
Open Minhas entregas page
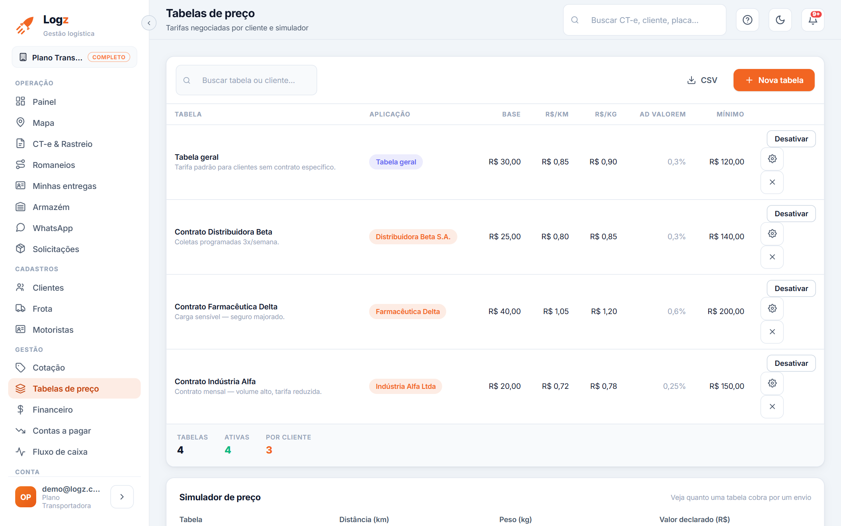pos(74,186)
